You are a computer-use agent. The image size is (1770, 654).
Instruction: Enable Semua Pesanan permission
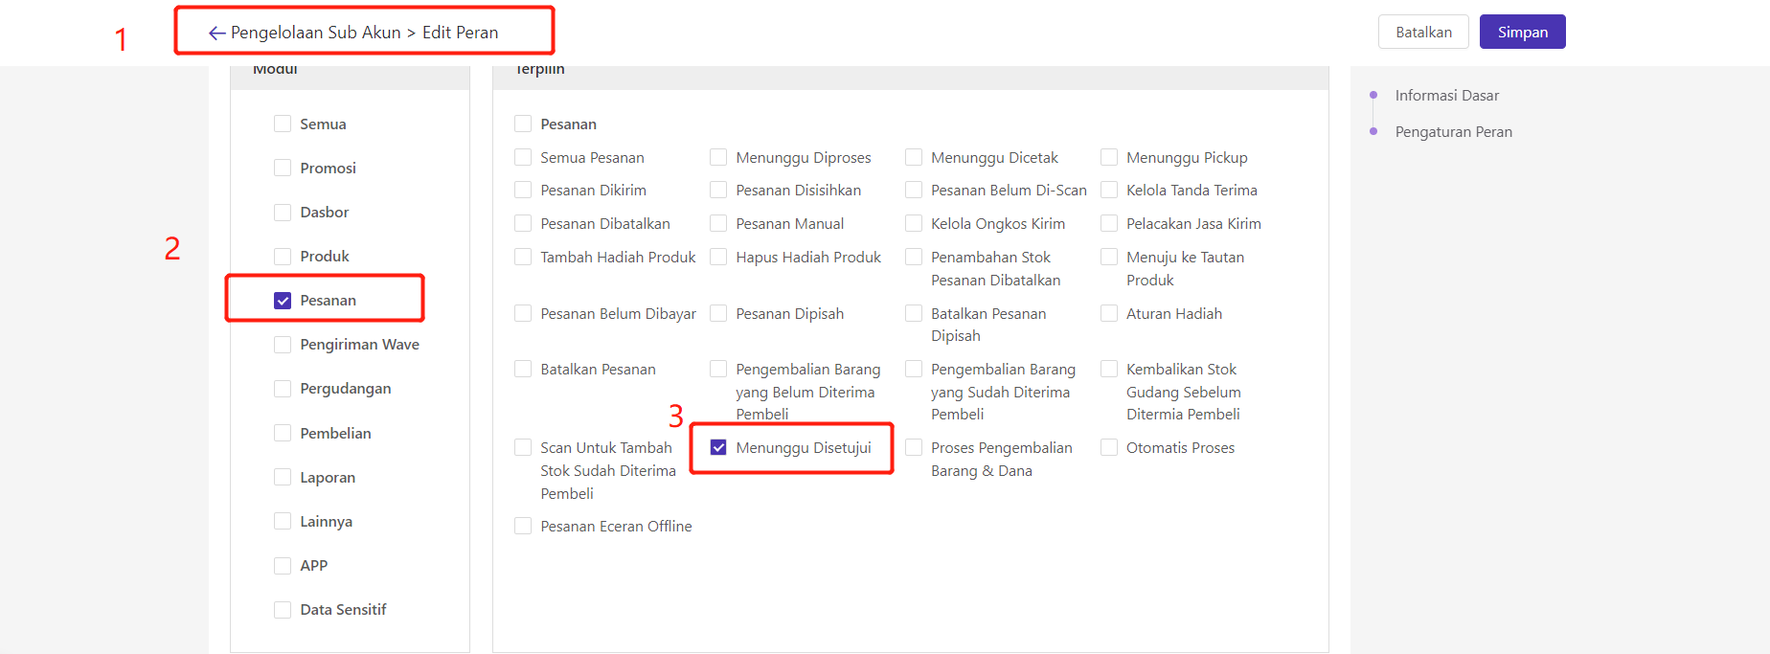click(x=523, y=158)
